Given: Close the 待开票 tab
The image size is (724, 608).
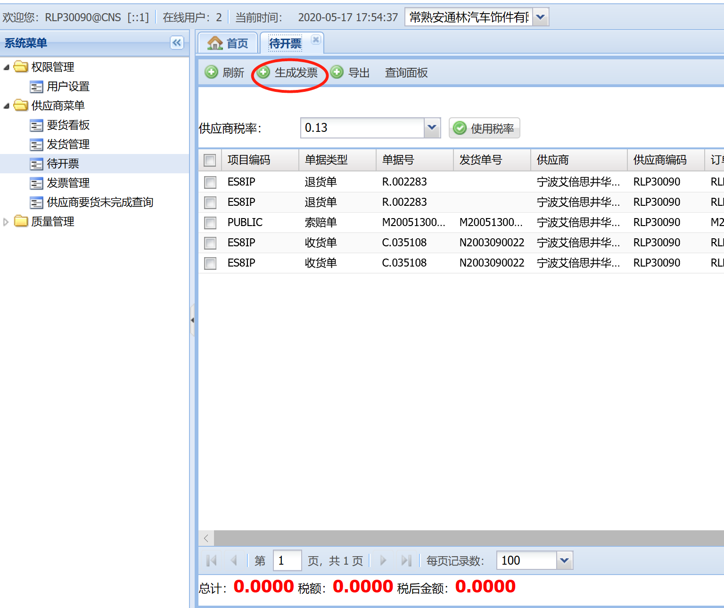Looking at the screenshot, I should (x=316, y=40).
